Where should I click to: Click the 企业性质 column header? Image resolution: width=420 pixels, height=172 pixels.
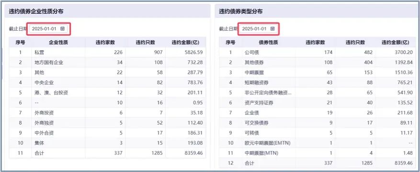coord(58,43)
